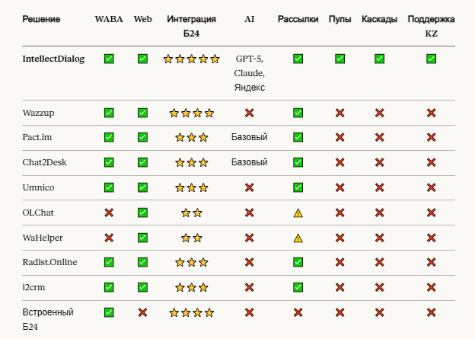Click green checkmark under Пулы for IntellectDialog
This screenshot has width=475, height=339.
[340, 59]
